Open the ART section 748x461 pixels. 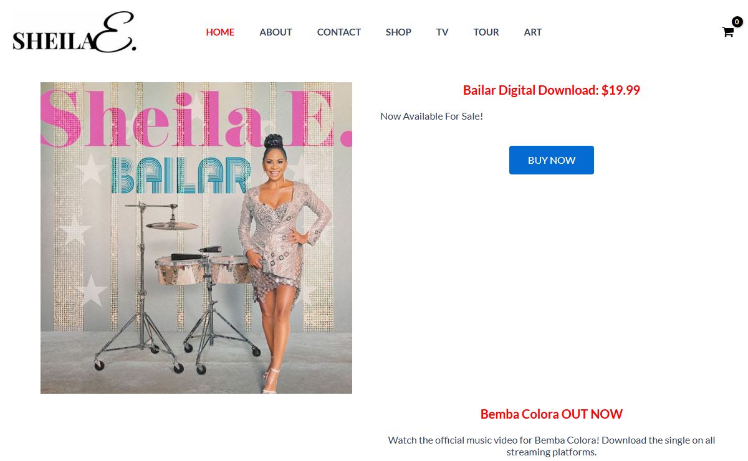[532, 32]
